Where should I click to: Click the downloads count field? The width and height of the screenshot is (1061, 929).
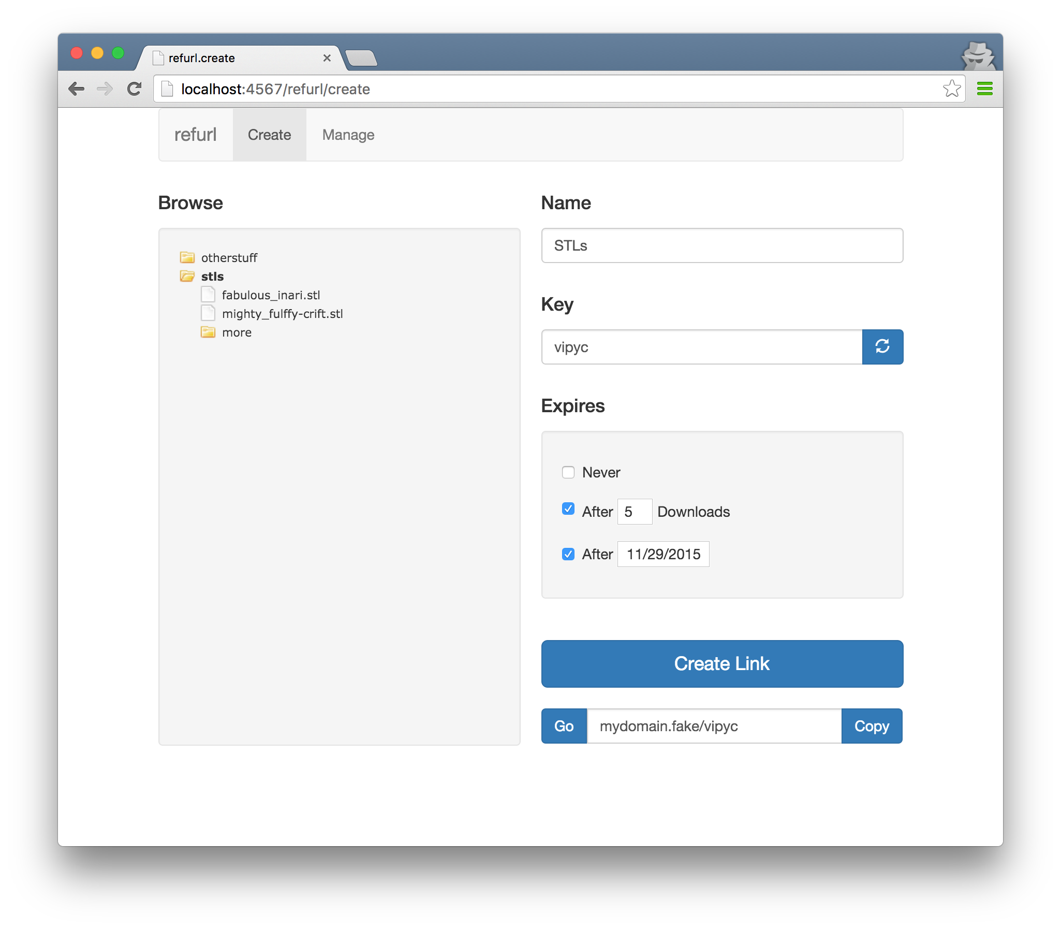(x=634, y=512)
